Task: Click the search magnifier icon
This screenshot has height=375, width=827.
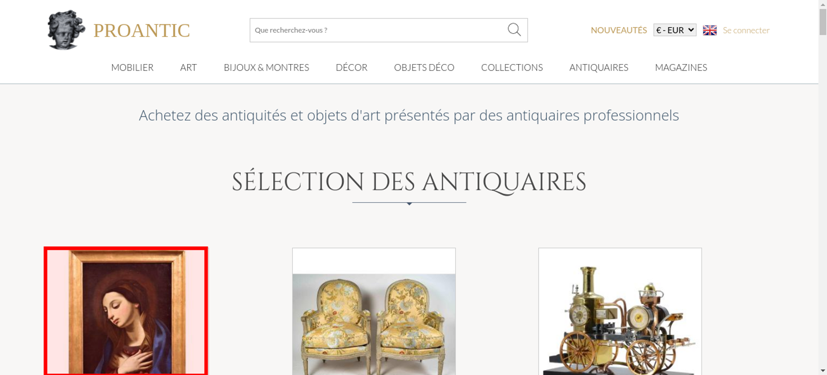Action: click(x=514, y=30)
